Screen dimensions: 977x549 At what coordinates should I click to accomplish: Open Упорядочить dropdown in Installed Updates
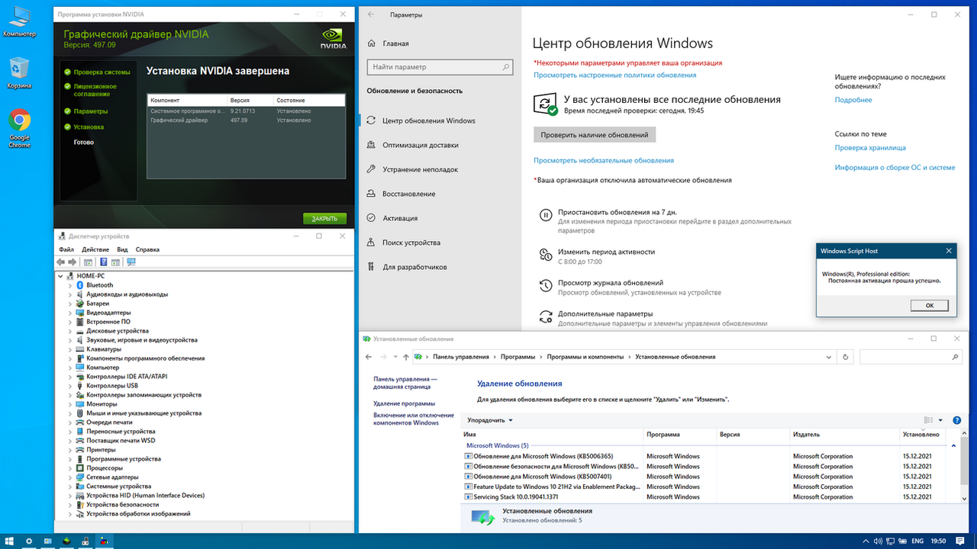point(490,420)
